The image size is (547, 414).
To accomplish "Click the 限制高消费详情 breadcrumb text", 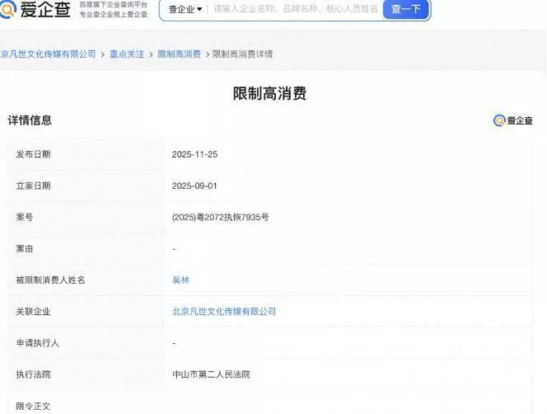I will pos(243,54).
